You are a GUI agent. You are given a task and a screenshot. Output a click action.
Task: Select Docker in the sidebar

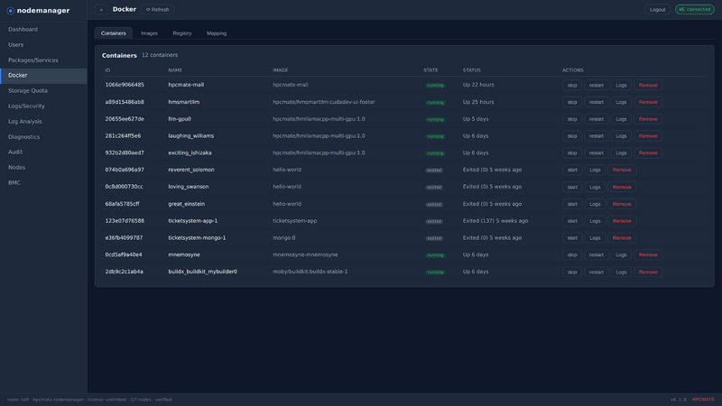coord(43,76)
